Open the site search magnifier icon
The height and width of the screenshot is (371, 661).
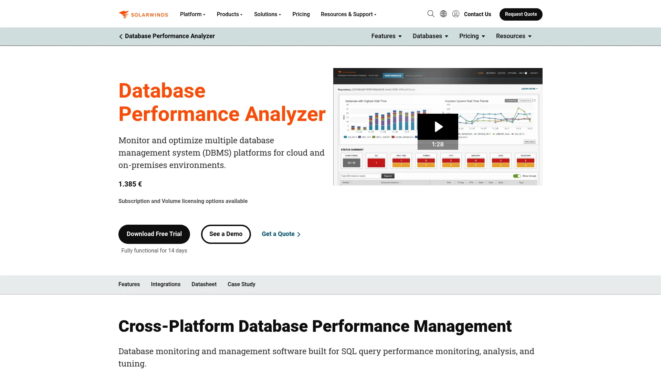[431, 14]
